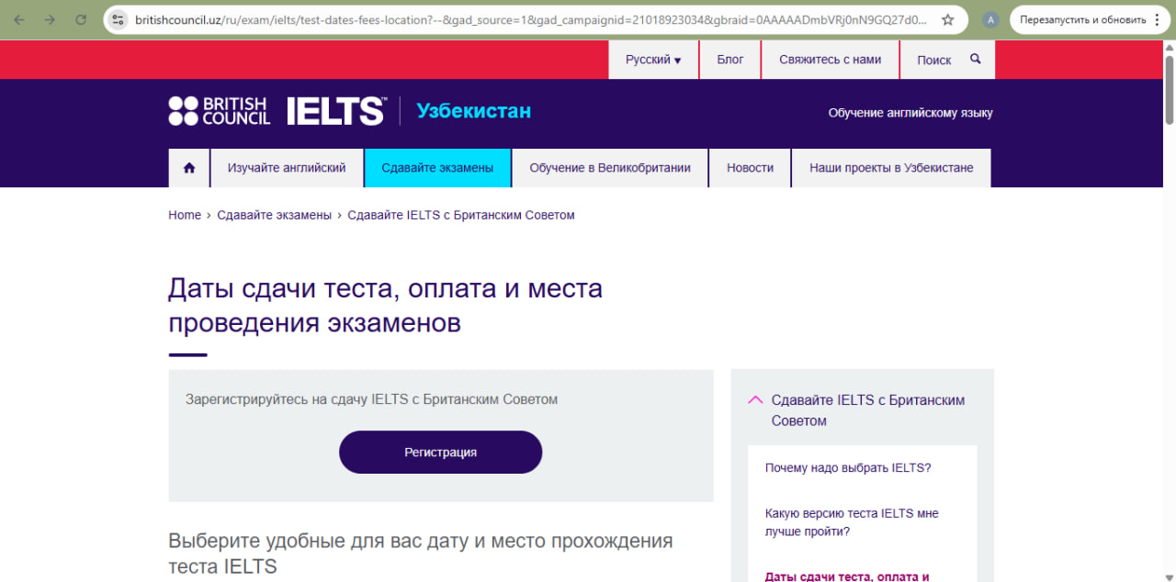Screen dimensions: 1176x582
Task: Collapse the Сдавайте IELTS с Британским Советом section
Action: point(756,400)
